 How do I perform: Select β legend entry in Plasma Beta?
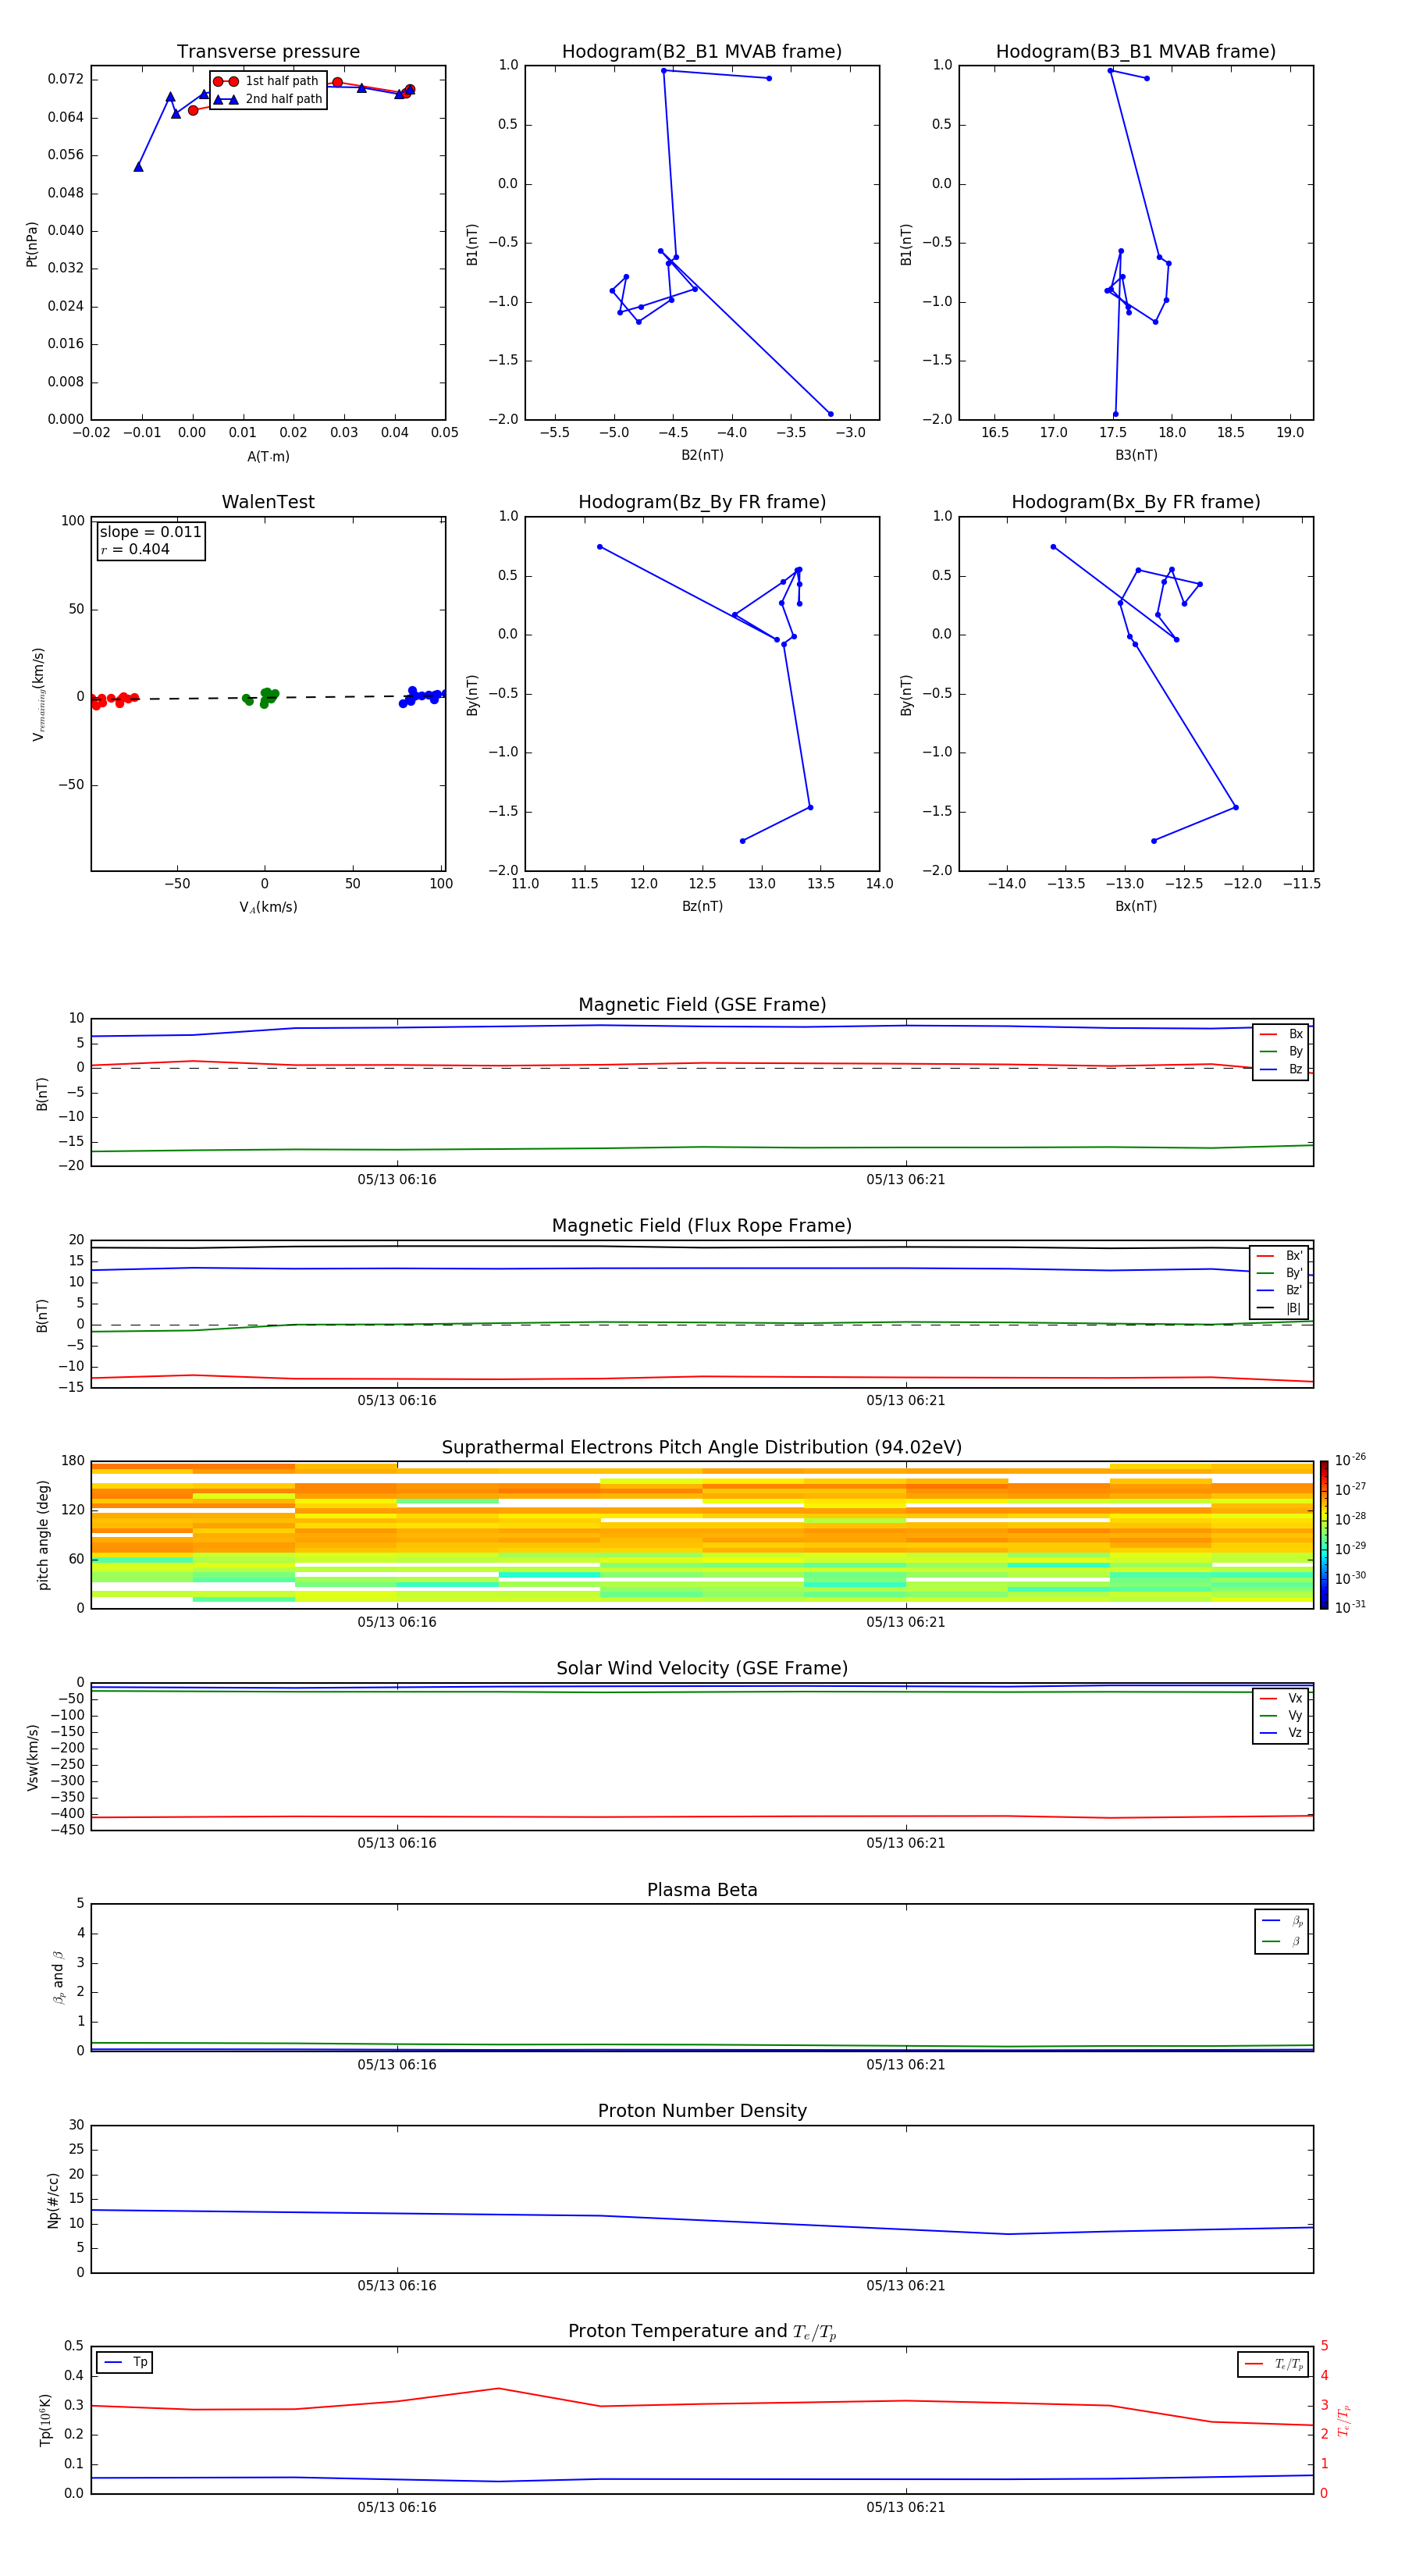pyautogui.click(x=1282, y=1941)
